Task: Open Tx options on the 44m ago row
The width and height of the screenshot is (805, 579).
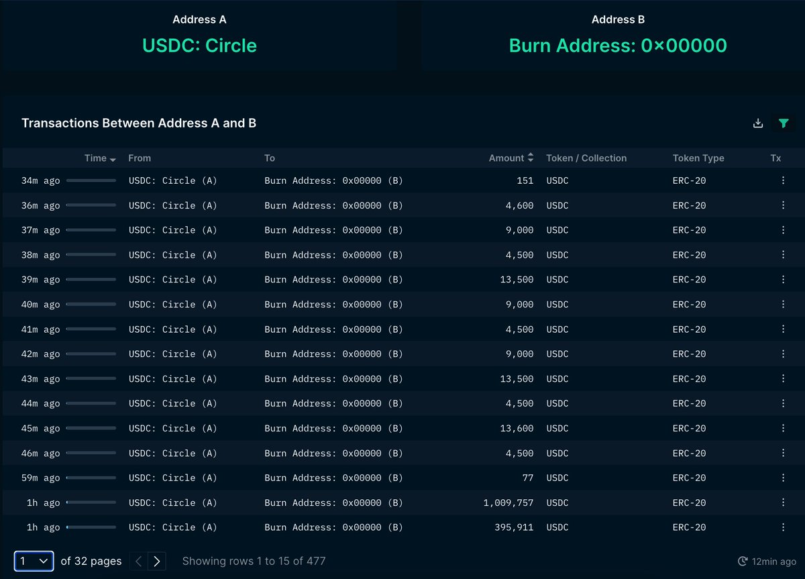Action: [x=783, y=404]
